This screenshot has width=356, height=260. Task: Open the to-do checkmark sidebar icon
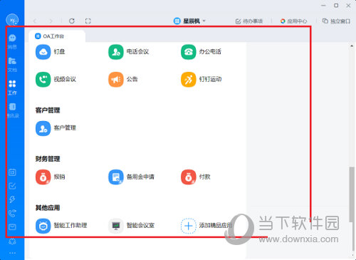pyautogui.click(x=12, y=186)
